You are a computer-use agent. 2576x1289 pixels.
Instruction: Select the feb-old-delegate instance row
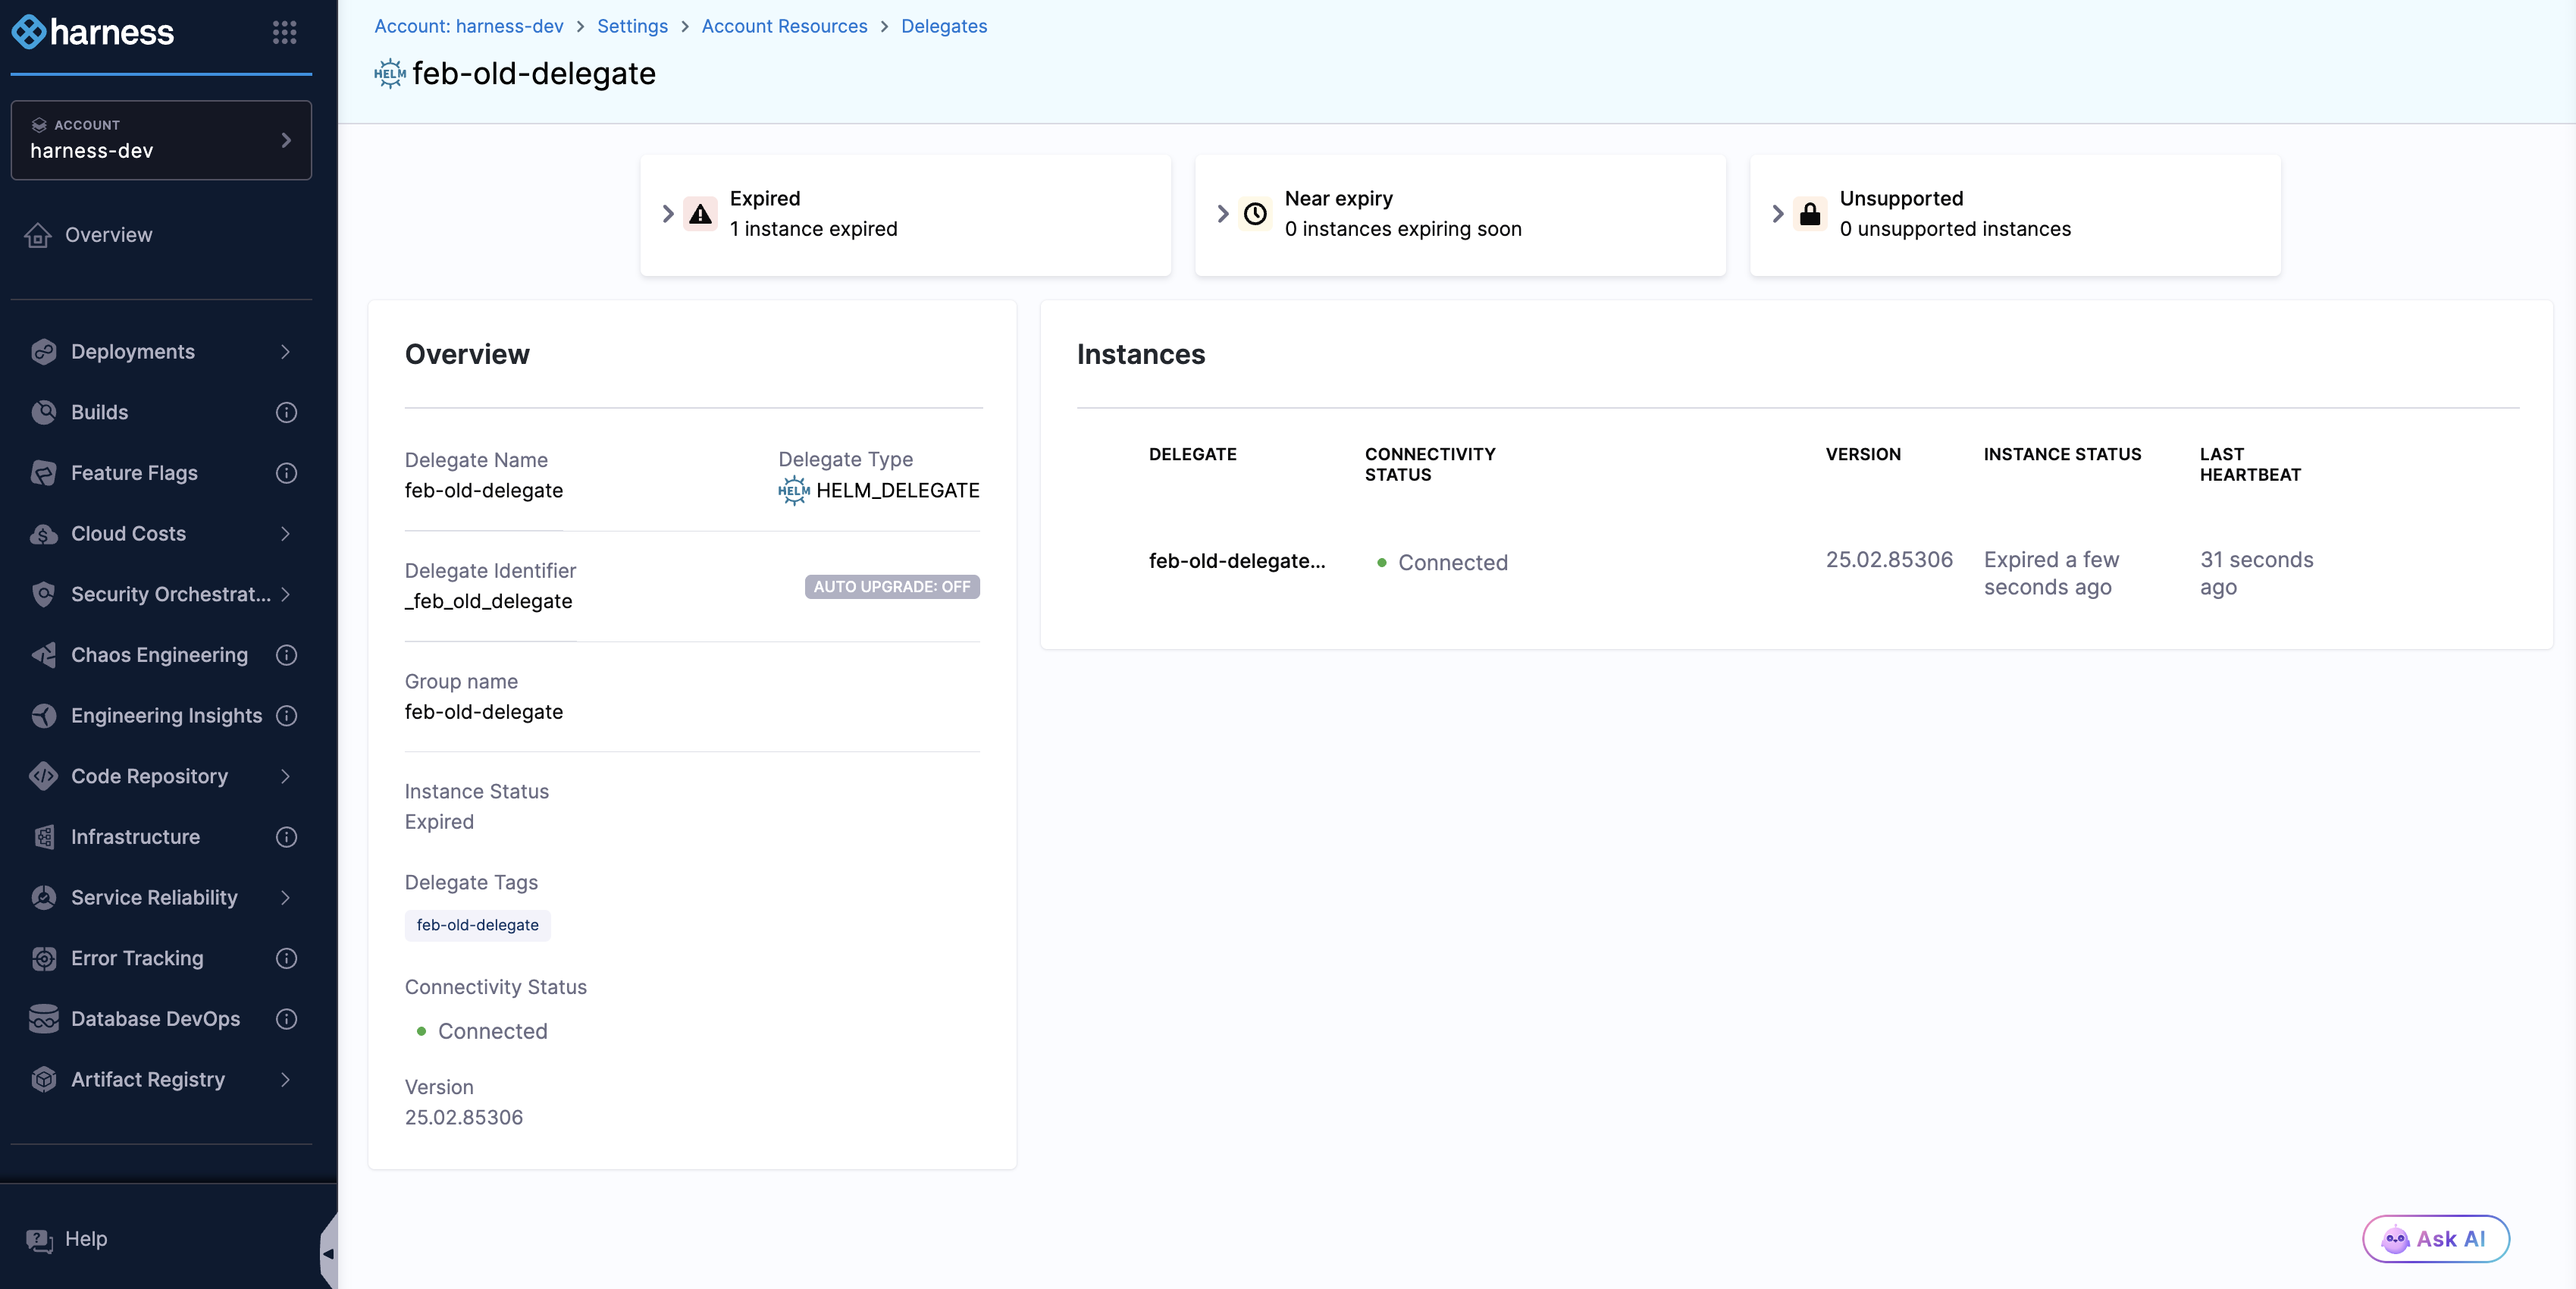[1236, 561]
